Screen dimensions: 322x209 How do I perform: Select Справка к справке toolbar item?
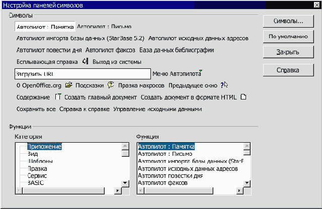click(x=85, y=109)
